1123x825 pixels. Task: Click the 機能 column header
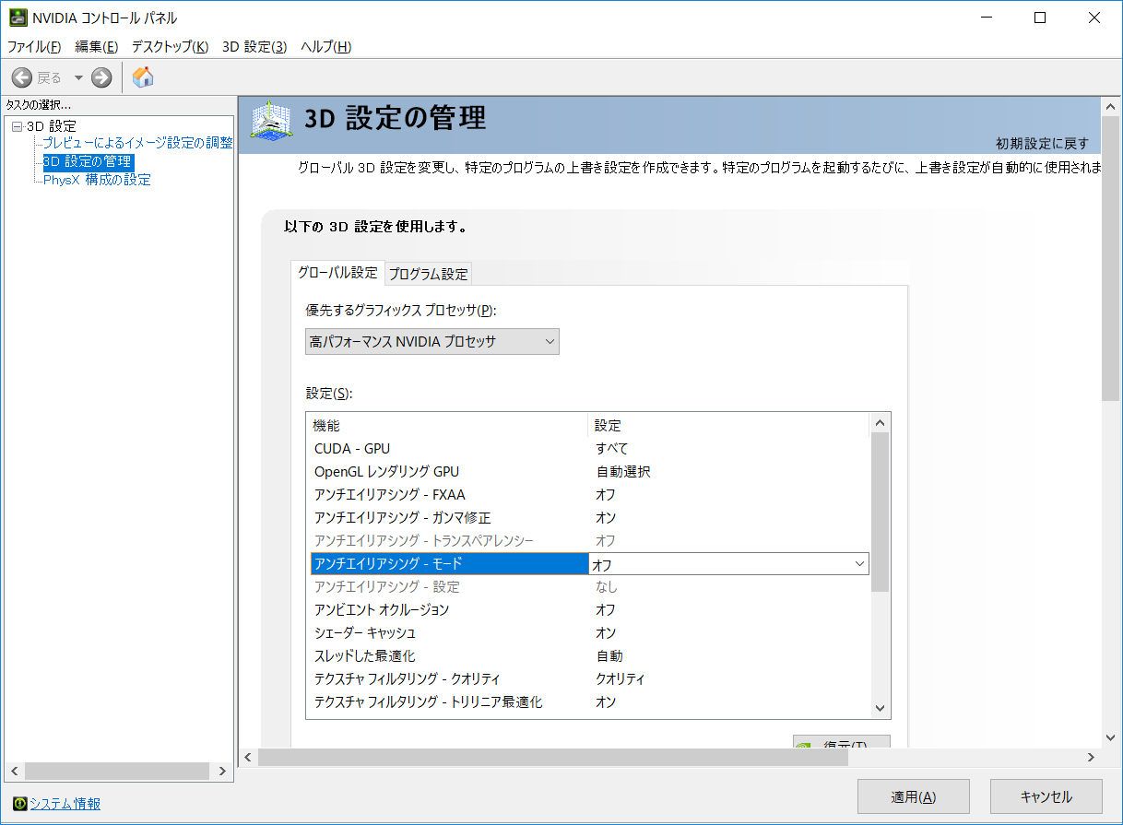447,425
